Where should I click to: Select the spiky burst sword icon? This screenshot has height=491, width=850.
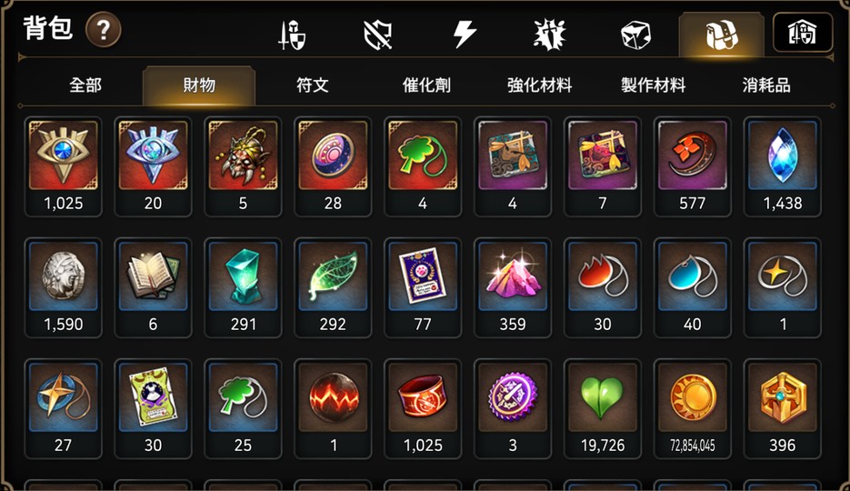click(x=550, y=35)
